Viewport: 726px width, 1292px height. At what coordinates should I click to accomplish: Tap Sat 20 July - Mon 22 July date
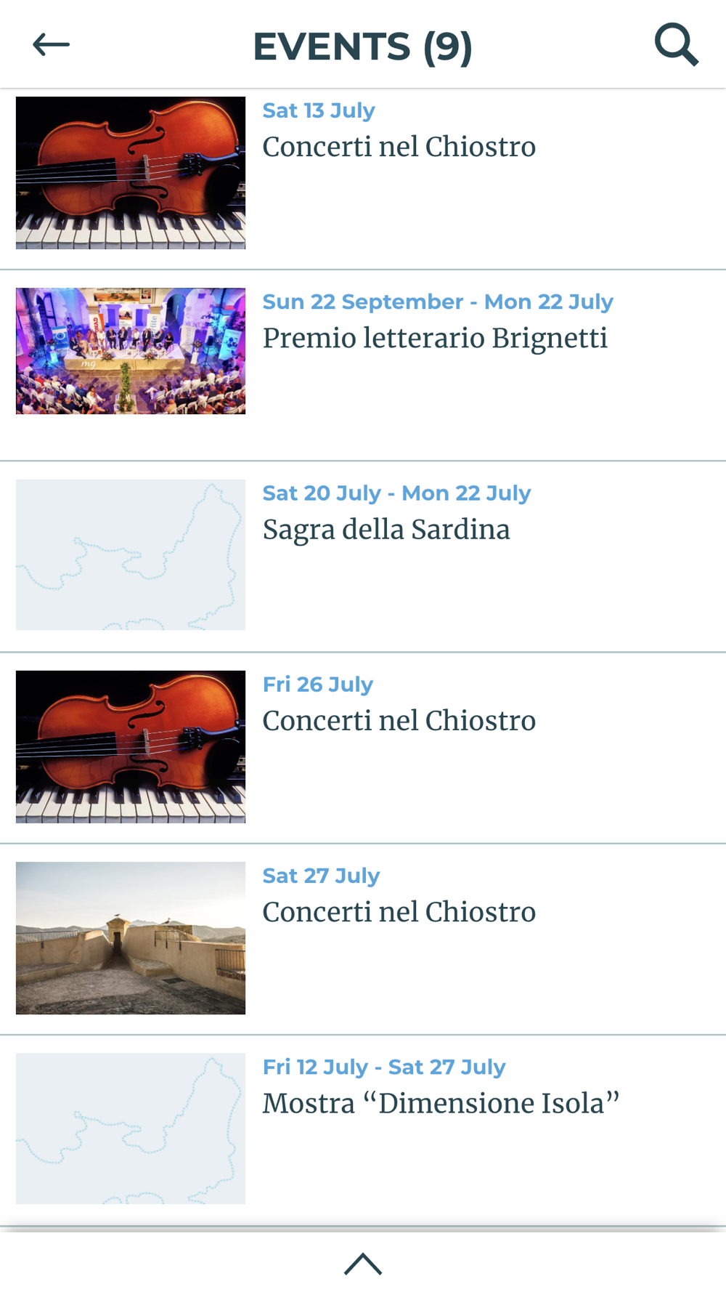[x=396, y=493]
